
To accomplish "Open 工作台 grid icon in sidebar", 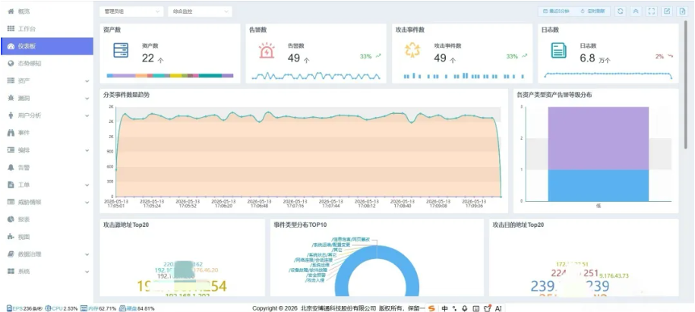I will click(11, 29).
